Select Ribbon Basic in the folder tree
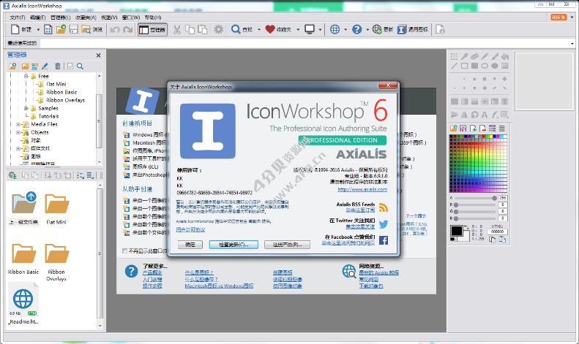Viewport: 579px width, 344px height. point(61,92)
